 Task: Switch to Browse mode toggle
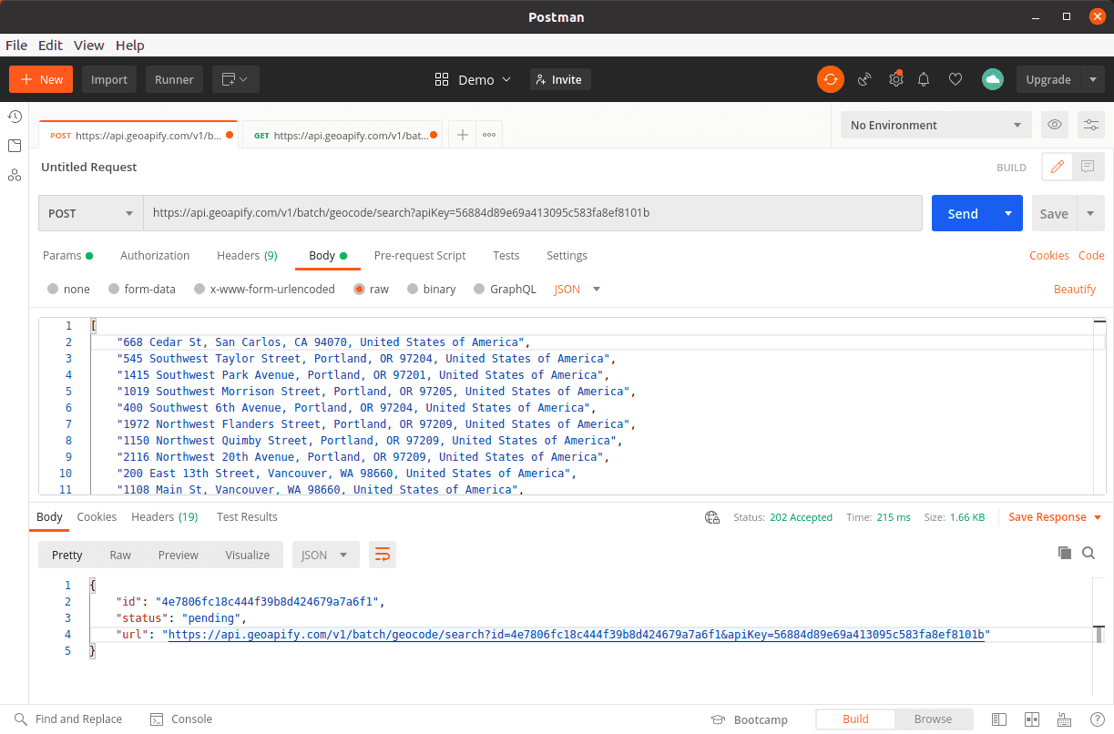click(933, 719)
